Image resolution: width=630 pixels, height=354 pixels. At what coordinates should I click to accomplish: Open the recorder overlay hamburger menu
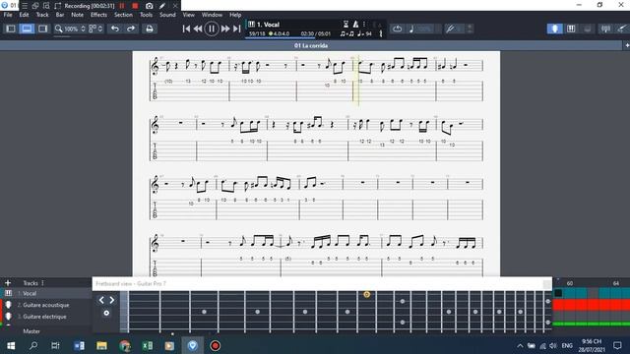point(25,6)
